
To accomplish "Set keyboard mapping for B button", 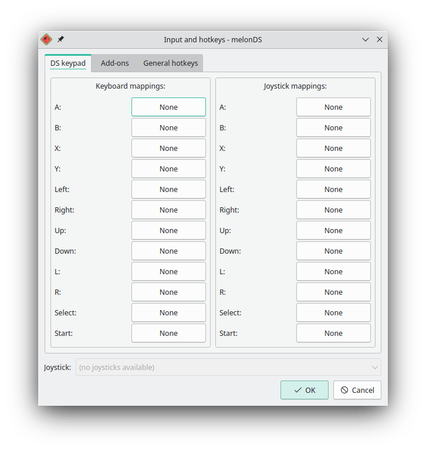I will point(169,127).
